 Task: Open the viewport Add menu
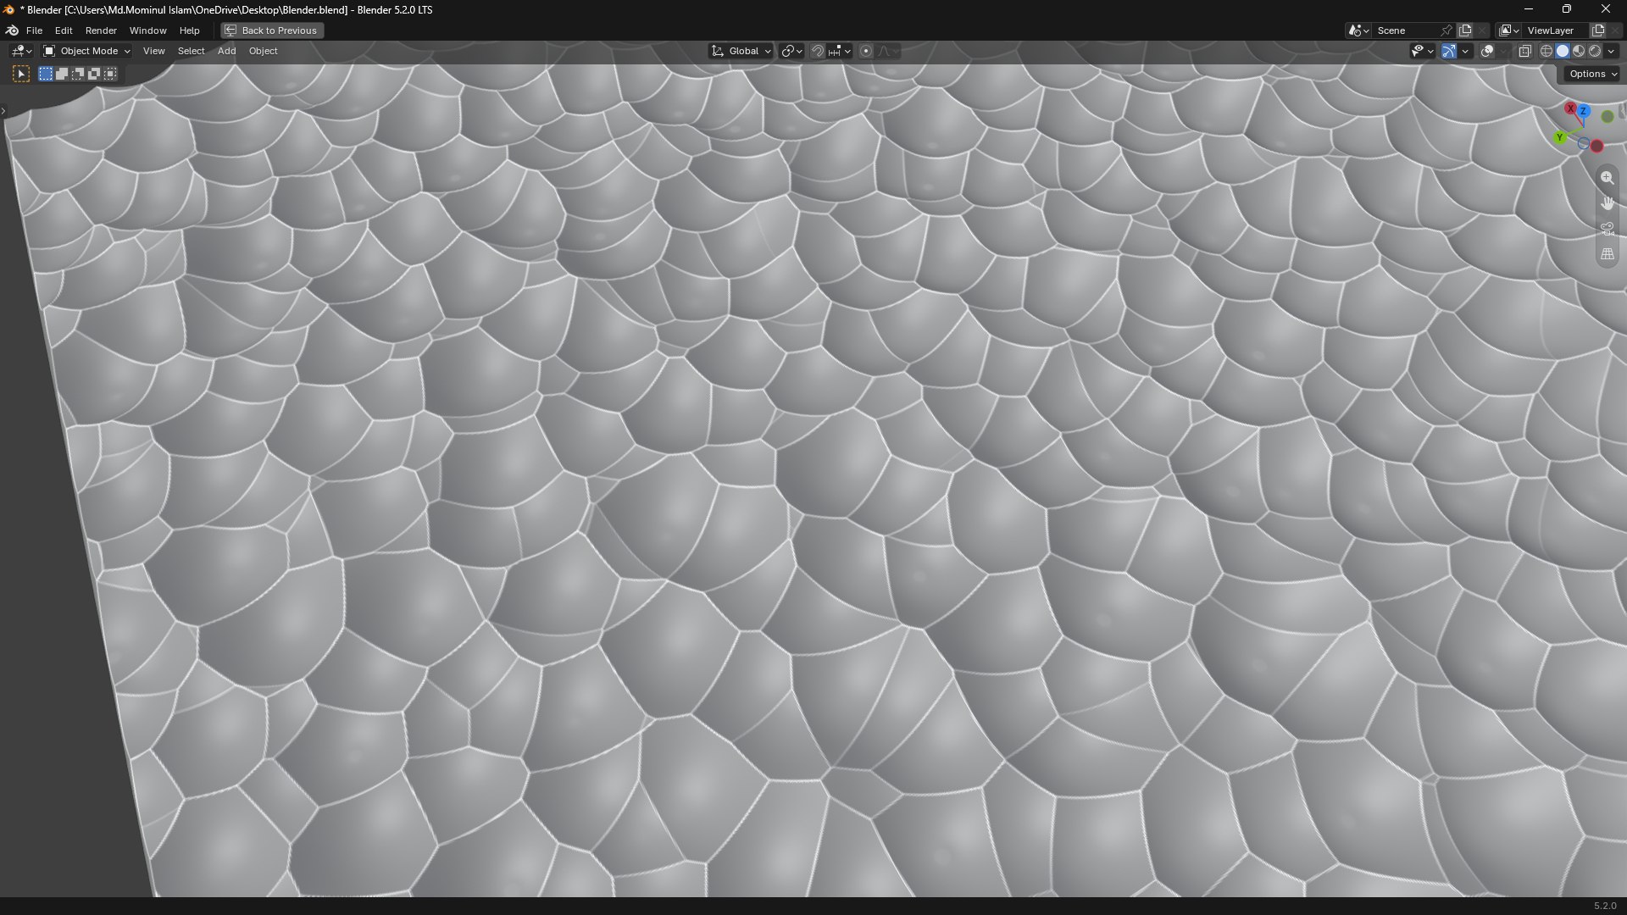[x=226, y=52]
